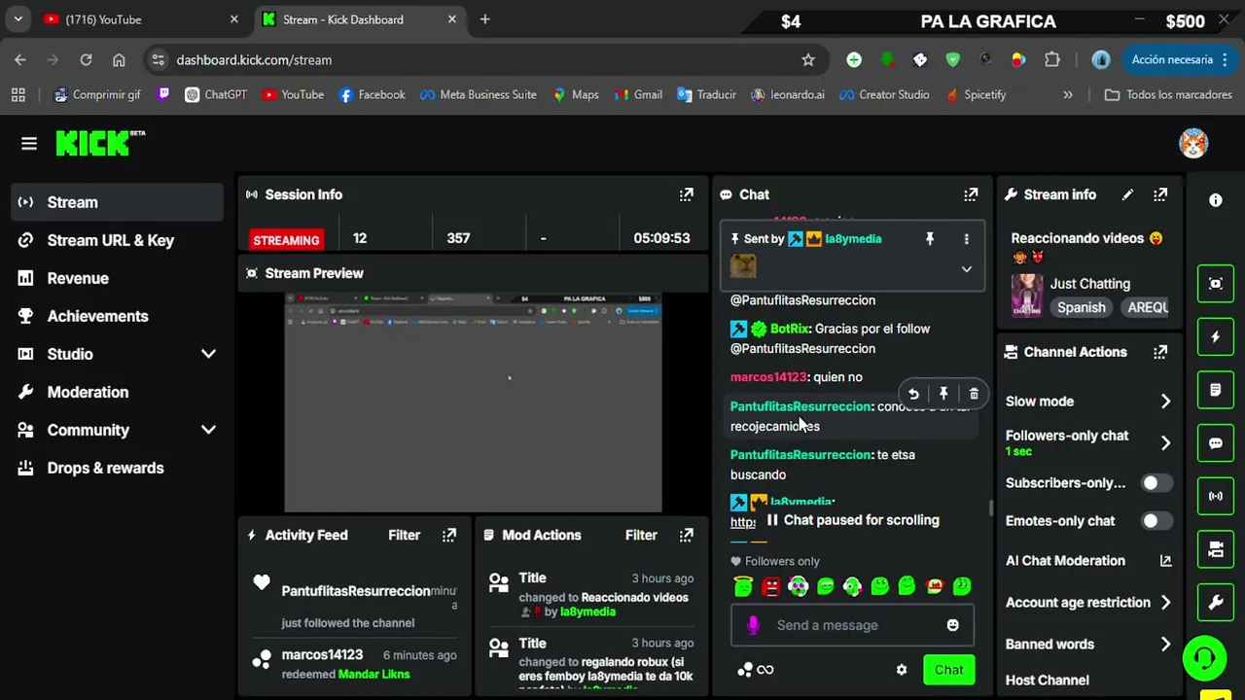Screen dimensions: 1245x700
Task: Open Achievements page
Action: click(x=117, y=316)
